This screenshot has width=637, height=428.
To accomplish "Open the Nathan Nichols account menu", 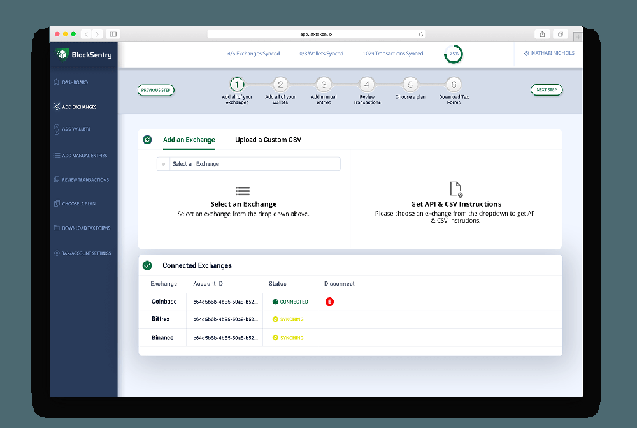I will click(549, 54).
